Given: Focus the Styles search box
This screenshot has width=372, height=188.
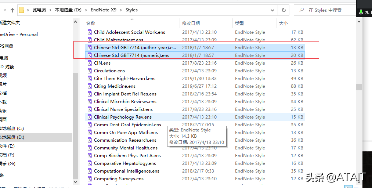Looking at the screenshot, I should click(x=325, y=10).
